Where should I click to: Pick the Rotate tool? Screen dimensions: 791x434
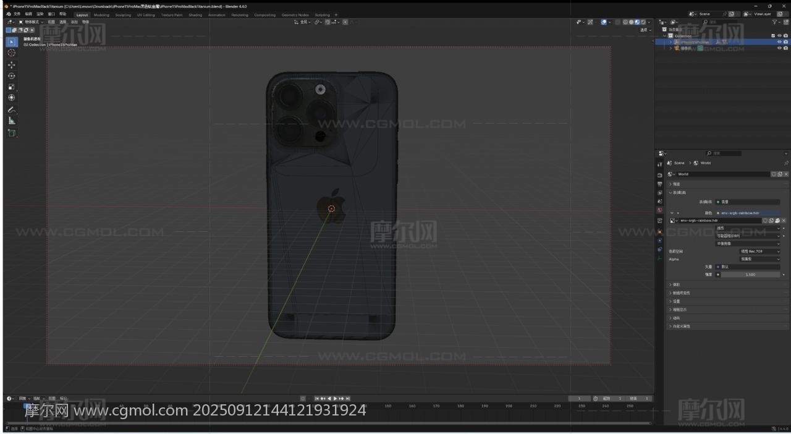pos(12,76)
